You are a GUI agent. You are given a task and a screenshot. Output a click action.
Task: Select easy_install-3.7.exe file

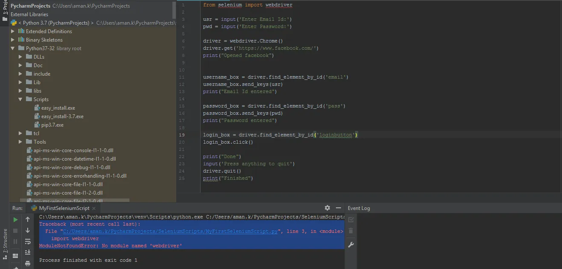[62, 116]
